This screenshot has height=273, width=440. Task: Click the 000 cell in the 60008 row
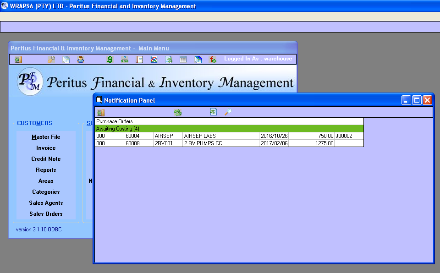click(110, 143)
